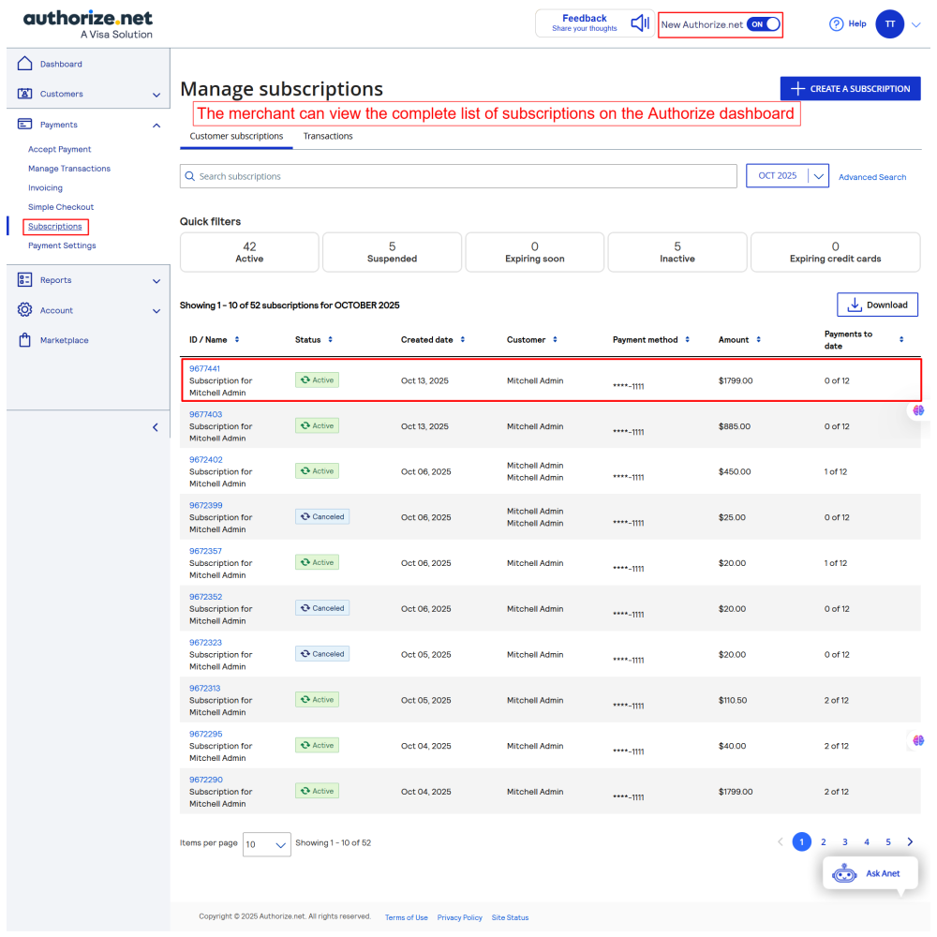Image resolution: width=937 pixels, height=937 pixels.
Task: Open Manage Transactions in the Payments menu
Action: (69, 169)
